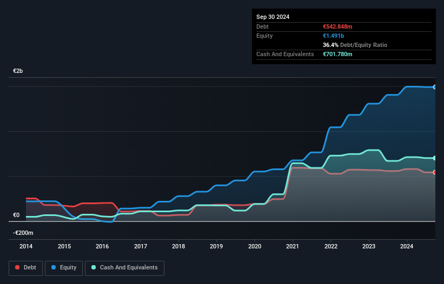This screenshot has width=444, height=284.
Task: Click the Equity row label in tooltip
Action: (264, 36)
